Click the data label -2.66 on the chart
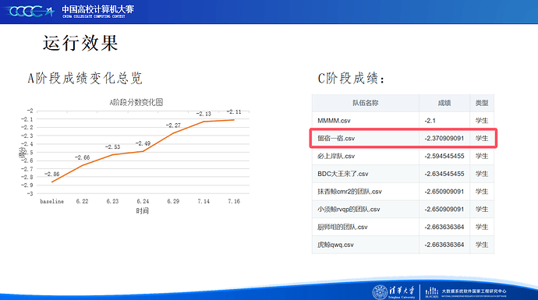 point(83,157)
